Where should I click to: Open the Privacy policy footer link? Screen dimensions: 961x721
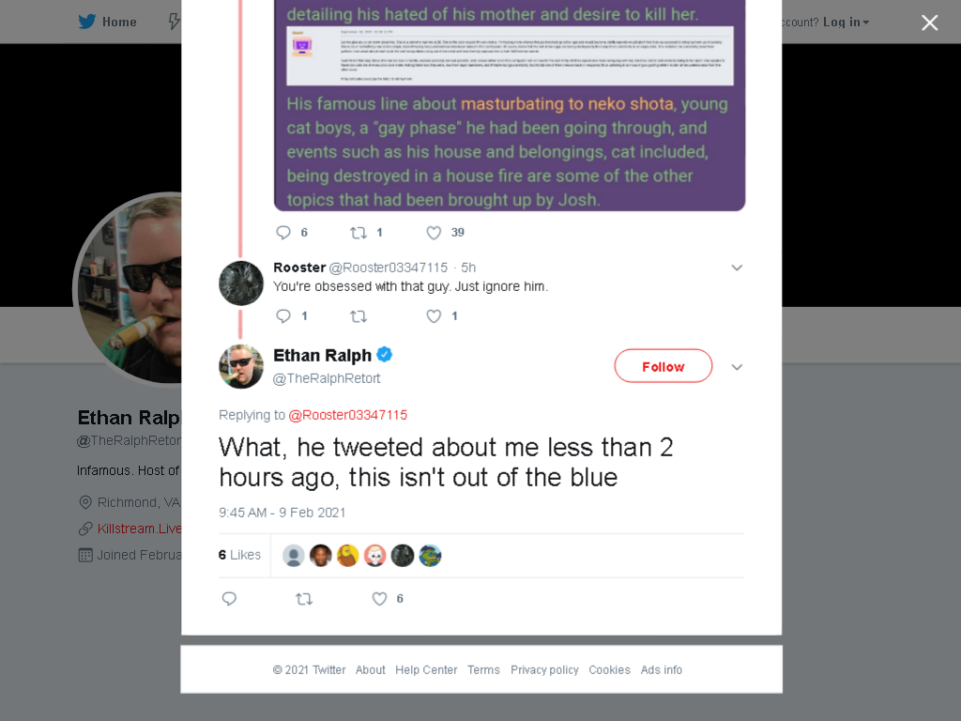pyautogui.click(x=544, y=670)
